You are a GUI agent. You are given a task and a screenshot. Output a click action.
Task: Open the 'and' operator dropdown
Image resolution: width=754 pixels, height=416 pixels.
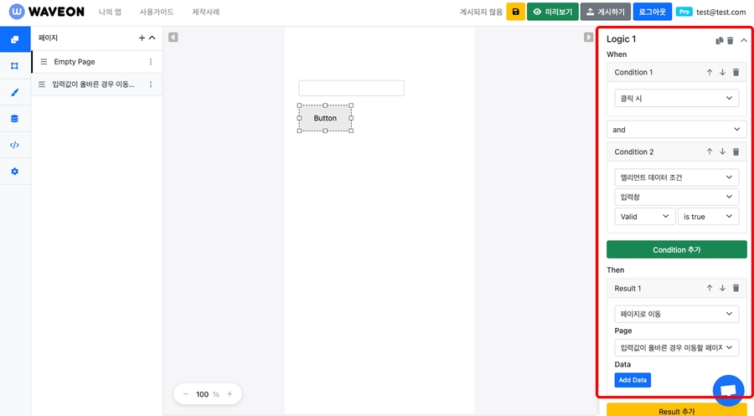[x=677, y=129]
